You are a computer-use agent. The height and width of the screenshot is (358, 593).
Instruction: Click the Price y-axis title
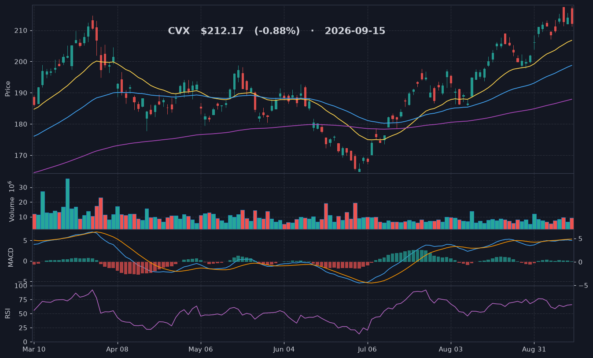click(x=8, y=89)
